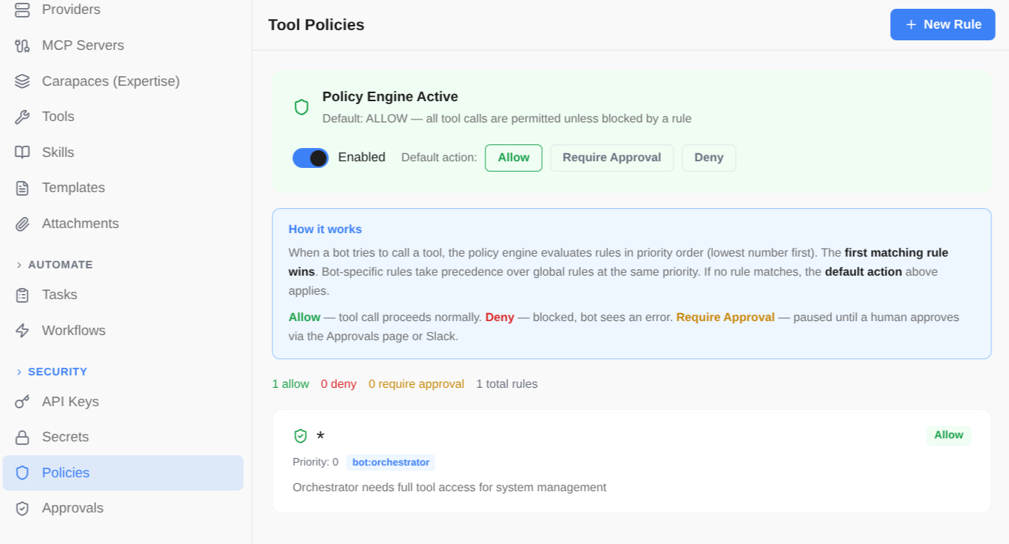Image resolution: width=1009 pixels, height=544 pixels.
Task: Disable the policy engine Enabled switch
Action: (x=310, y=158)
